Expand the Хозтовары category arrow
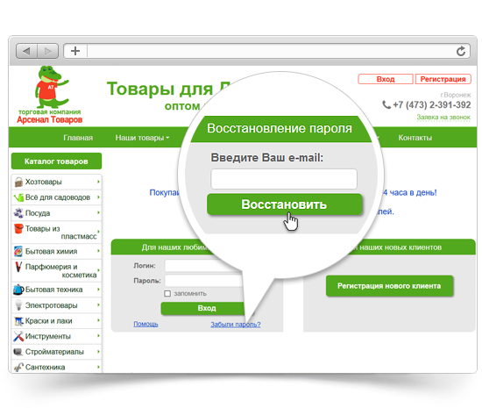 98,182
